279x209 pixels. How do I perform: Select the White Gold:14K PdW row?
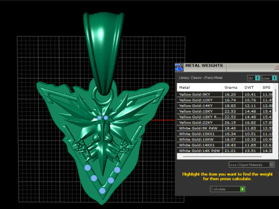point(225,150)
